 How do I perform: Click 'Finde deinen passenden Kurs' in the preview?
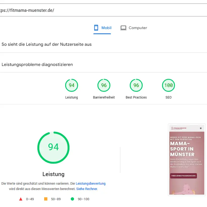coord(183,176)
